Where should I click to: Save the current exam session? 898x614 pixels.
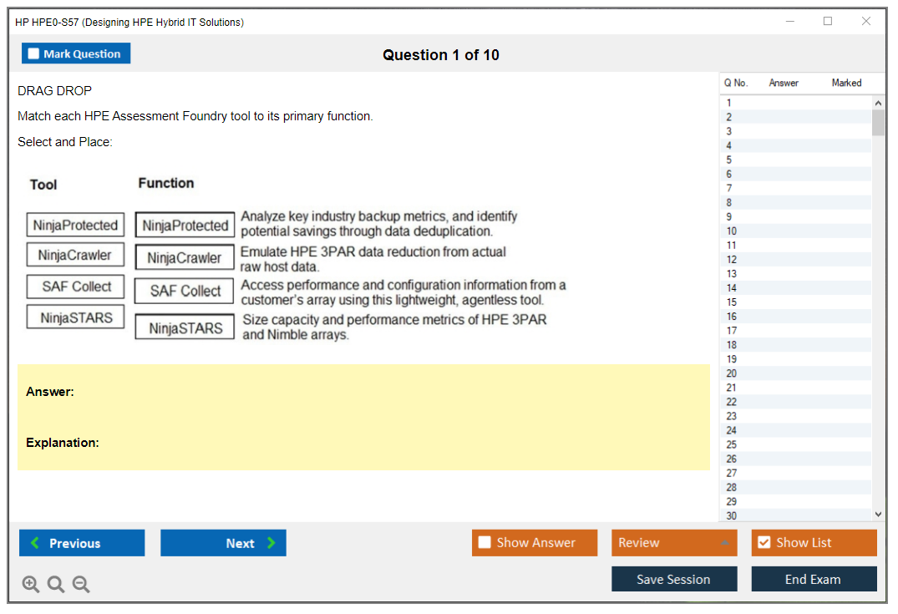coord(673,579)
